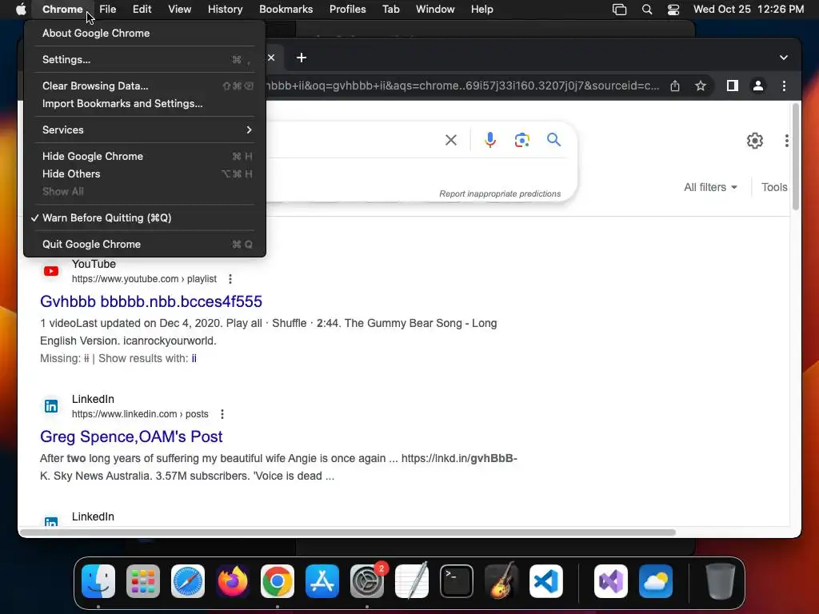Click the address bar URL

[x=463, y=86]
